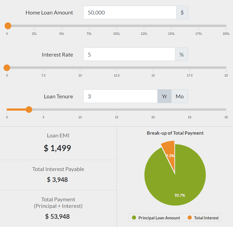Image resolution: width=233 pixels, height=227 pixels.
Task: Click the % unit beside Interest Rate
Action: click(182, 54)
